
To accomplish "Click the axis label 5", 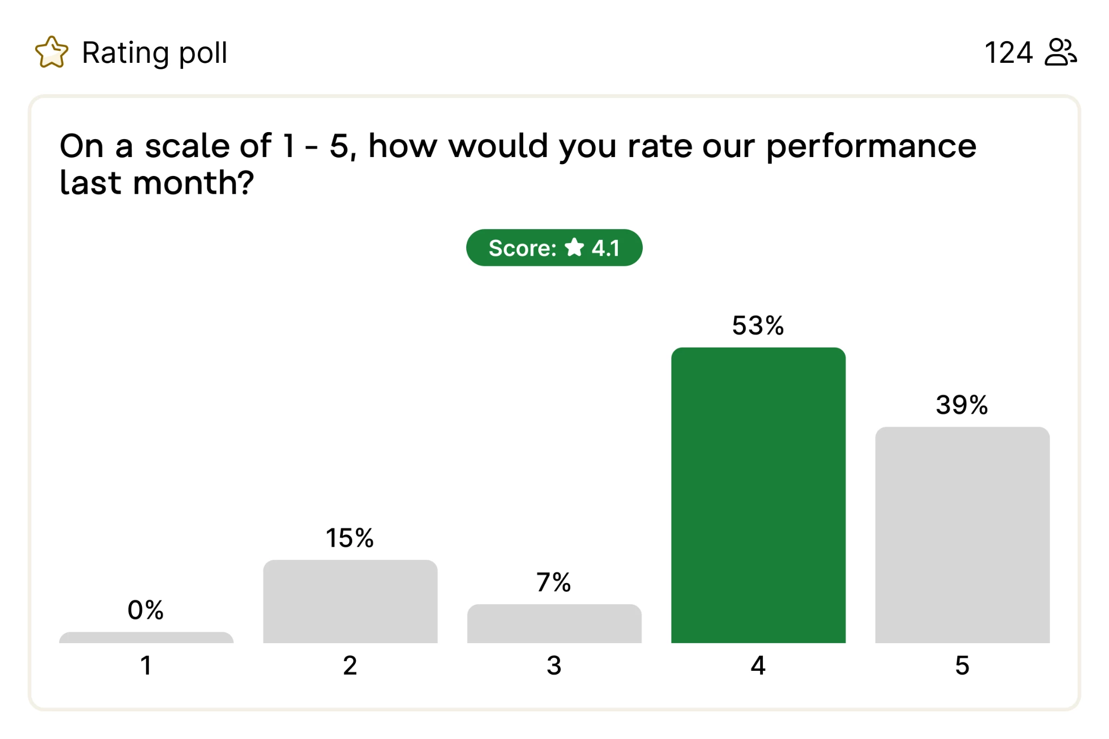I will tap(962, 665).
